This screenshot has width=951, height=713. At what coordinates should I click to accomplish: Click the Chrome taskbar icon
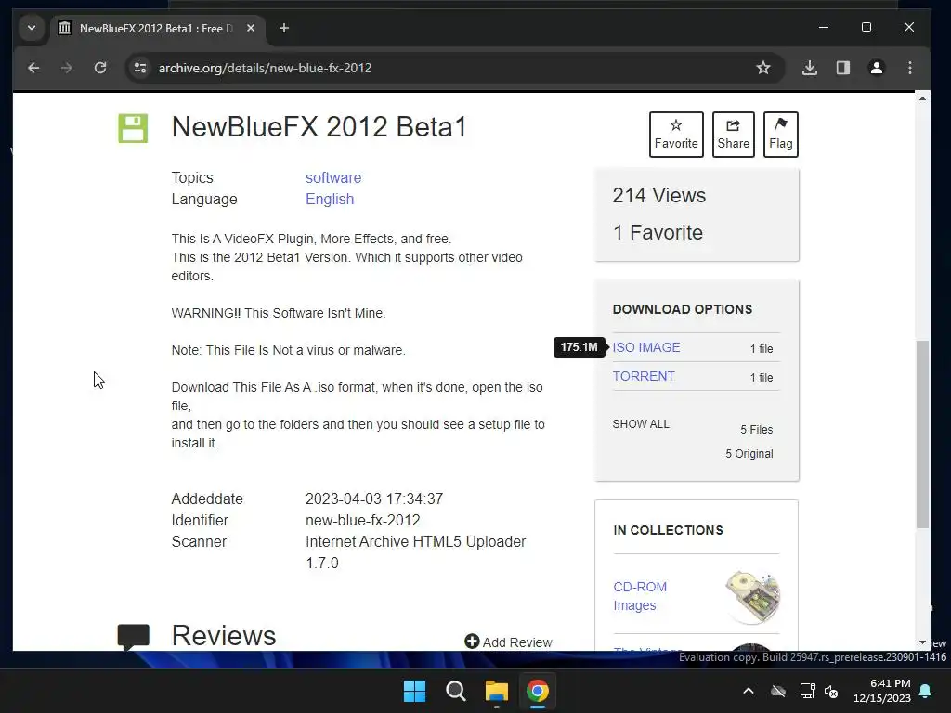click(538, 691)
